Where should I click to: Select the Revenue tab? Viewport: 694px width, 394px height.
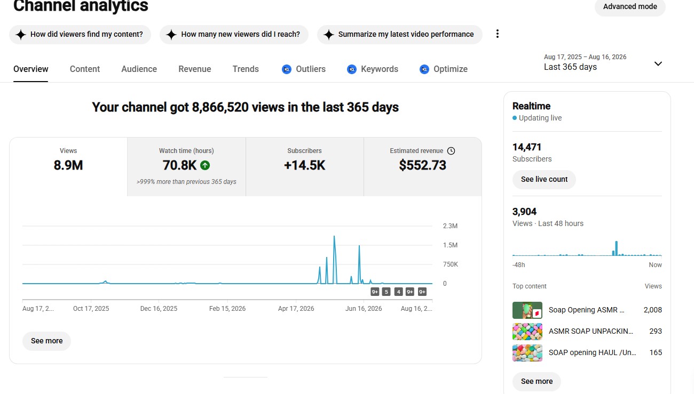pyautogui.click(x=195, y=69)
